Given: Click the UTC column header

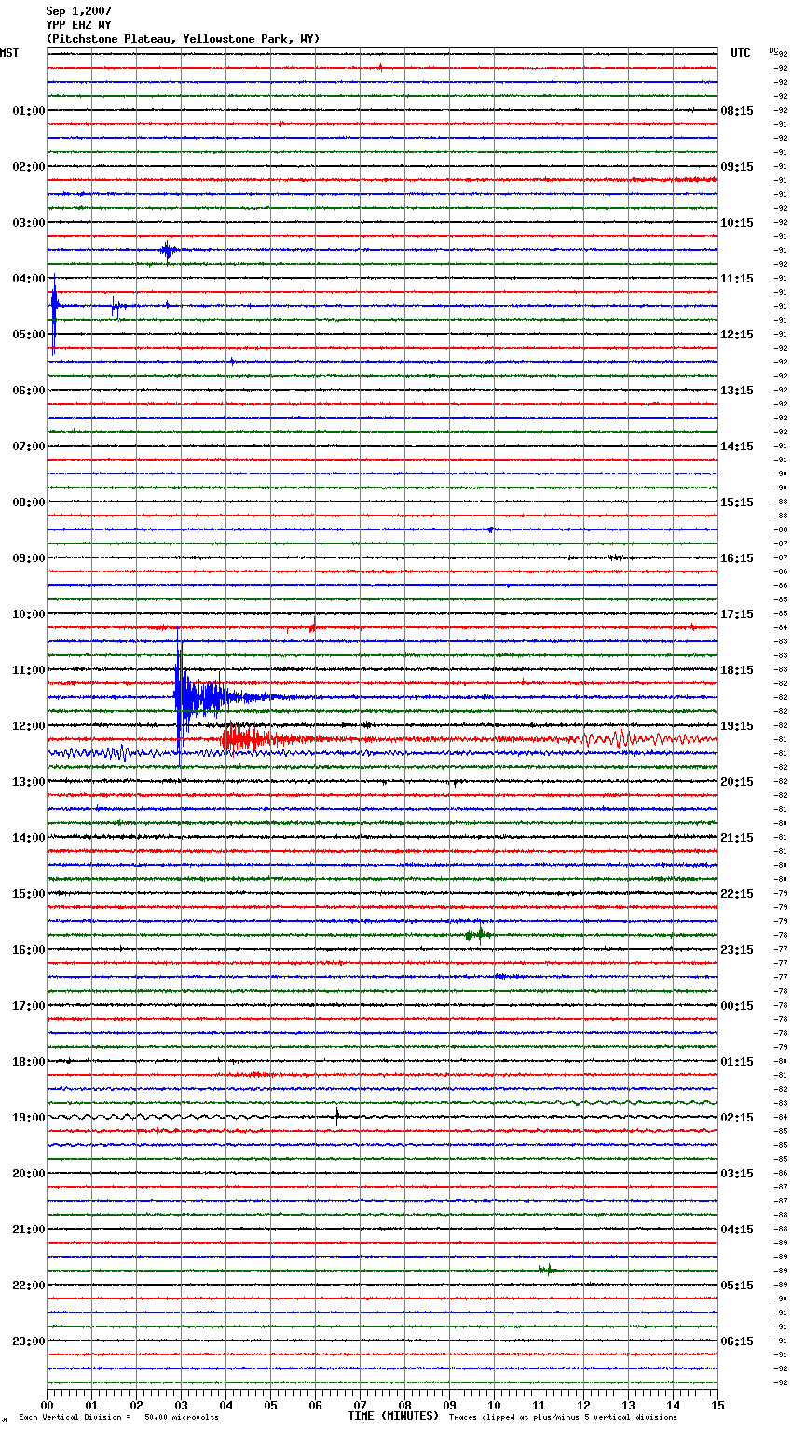Looking at the screenshot, I should (x=741, y=53).
